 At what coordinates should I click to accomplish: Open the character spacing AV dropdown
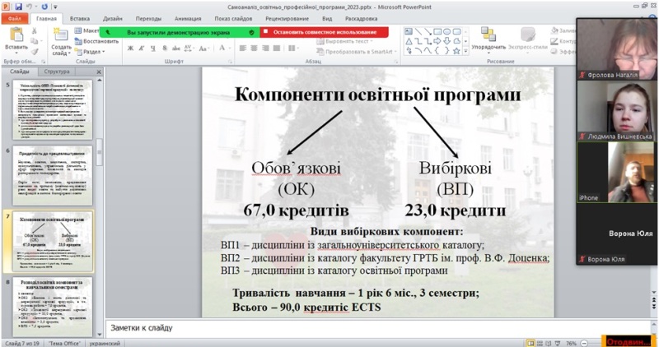pos(189,49)
